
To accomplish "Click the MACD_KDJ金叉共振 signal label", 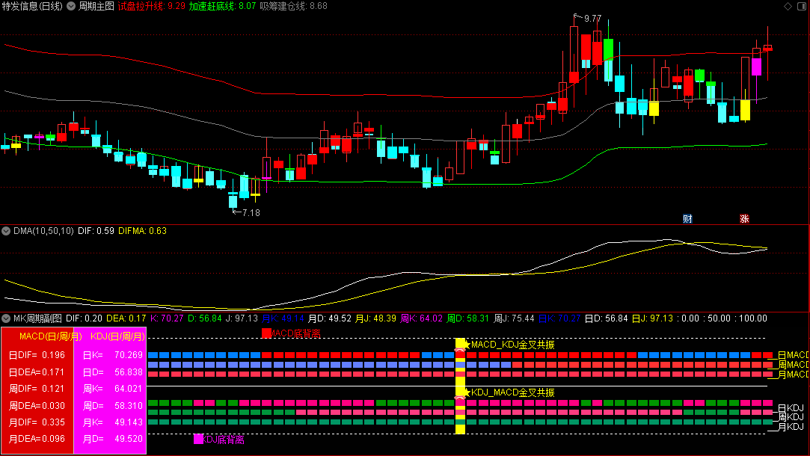I will 513,345.
